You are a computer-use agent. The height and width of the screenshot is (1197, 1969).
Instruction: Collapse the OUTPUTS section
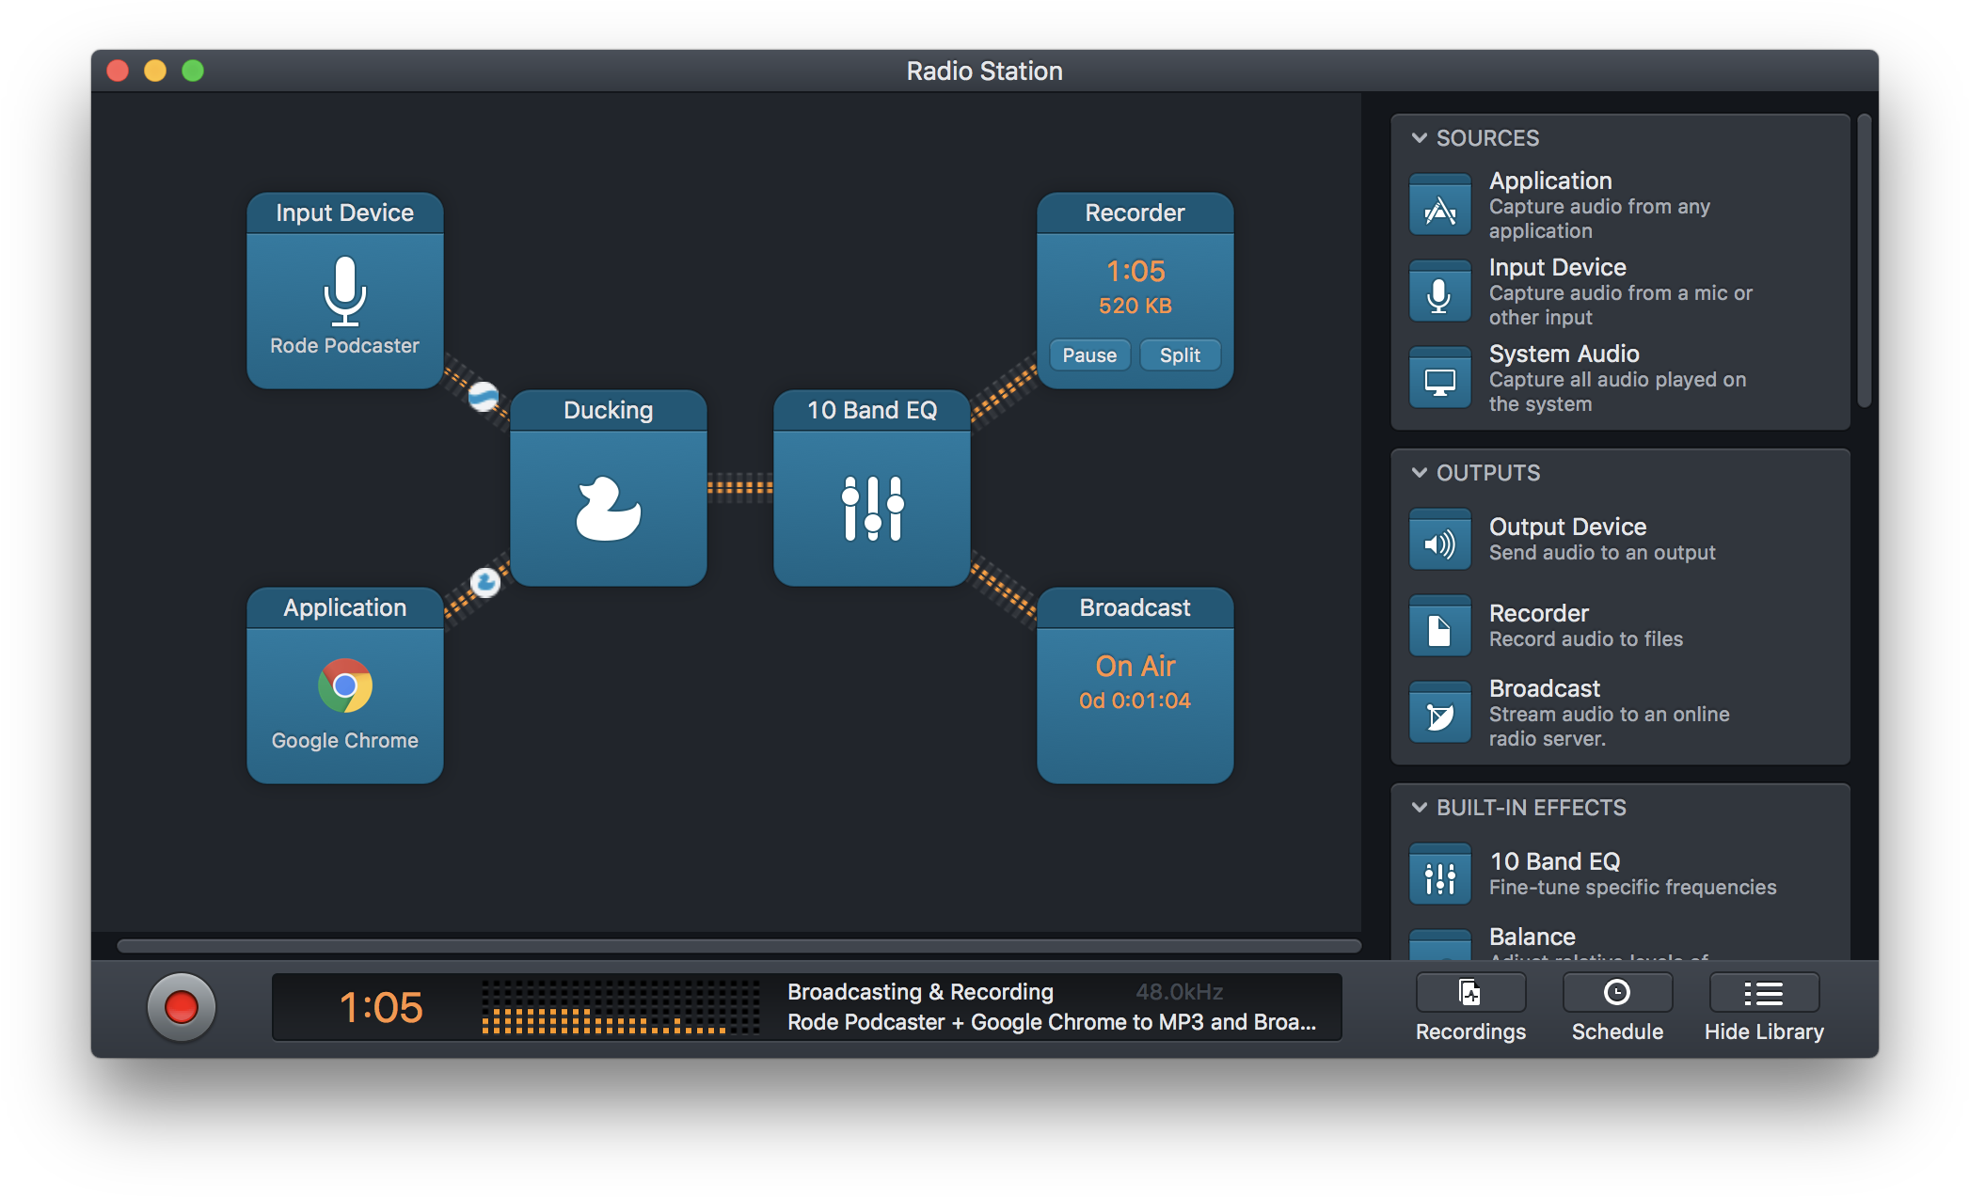(x=1419, y=473)
